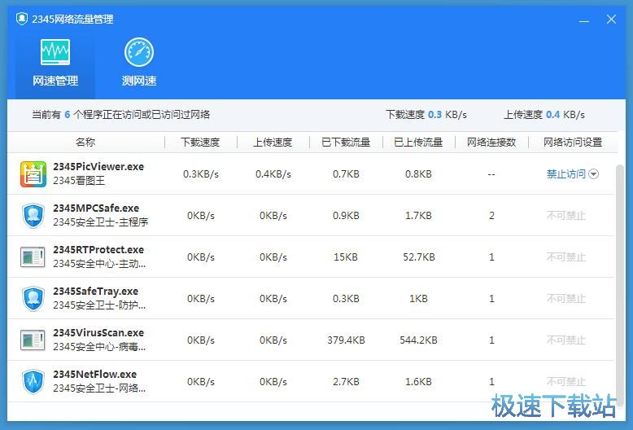Click the 0.4KB/s upload speed of PicViewer
633x430 pixels.
click(273, 174)
